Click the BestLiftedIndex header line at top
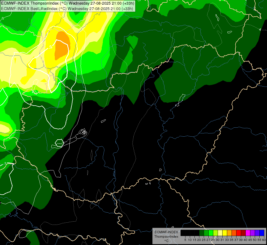Screen dimensions: 267x245 (67, 9)
